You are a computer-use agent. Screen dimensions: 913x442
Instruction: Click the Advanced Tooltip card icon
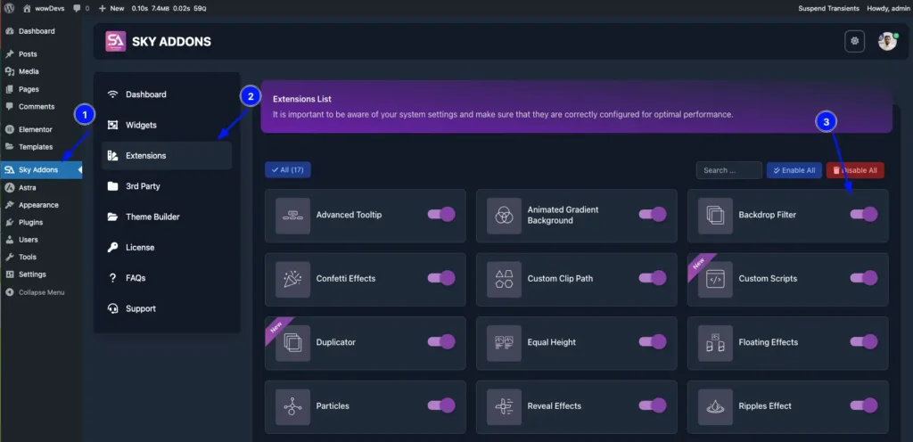point(292,216)
